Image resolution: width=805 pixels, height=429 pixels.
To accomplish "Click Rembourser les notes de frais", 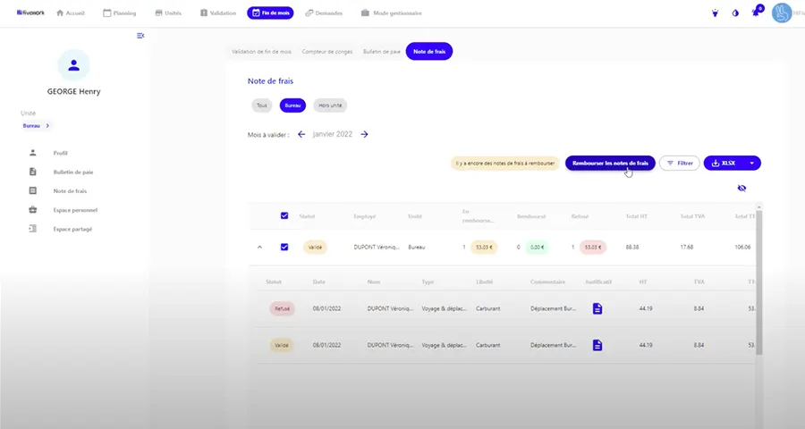I will point(610,164).
